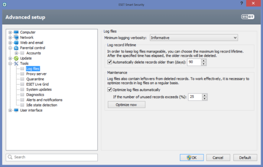Click the Diagnostics page icon
The image size is (263, 167).
pos(22,95)
